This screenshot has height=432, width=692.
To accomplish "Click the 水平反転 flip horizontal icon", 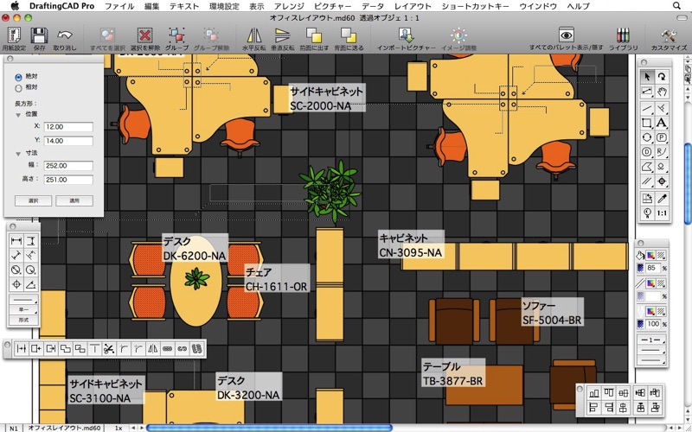I will pos(253,35).
